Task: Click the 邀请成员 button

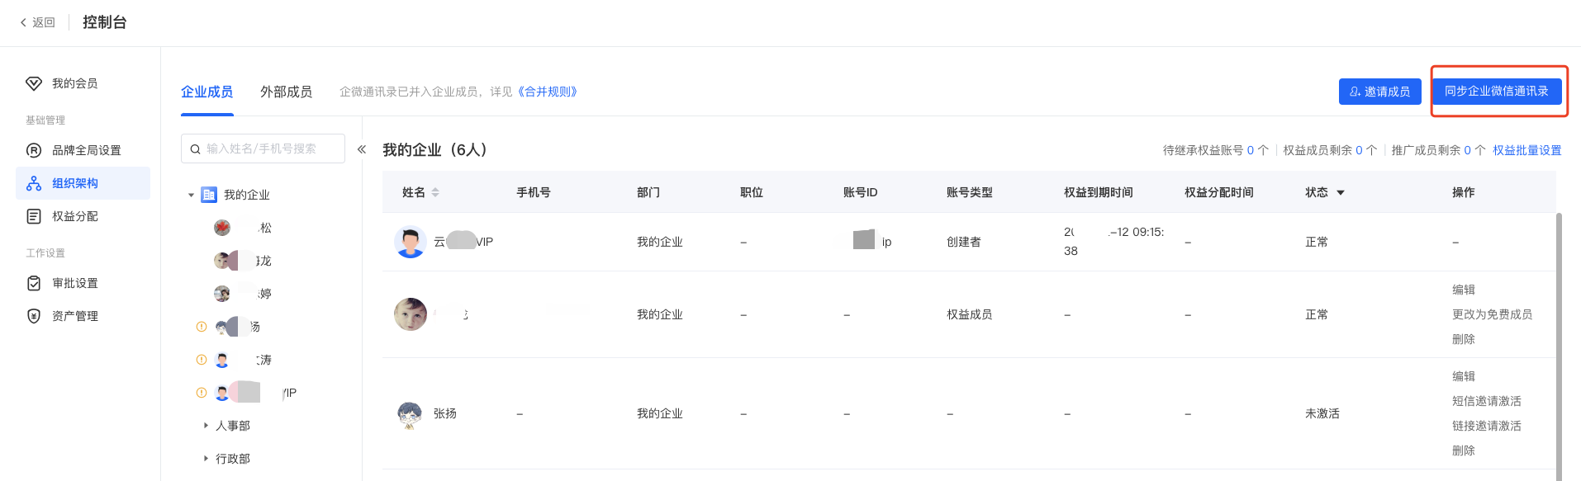Action: click(1379, 92)
